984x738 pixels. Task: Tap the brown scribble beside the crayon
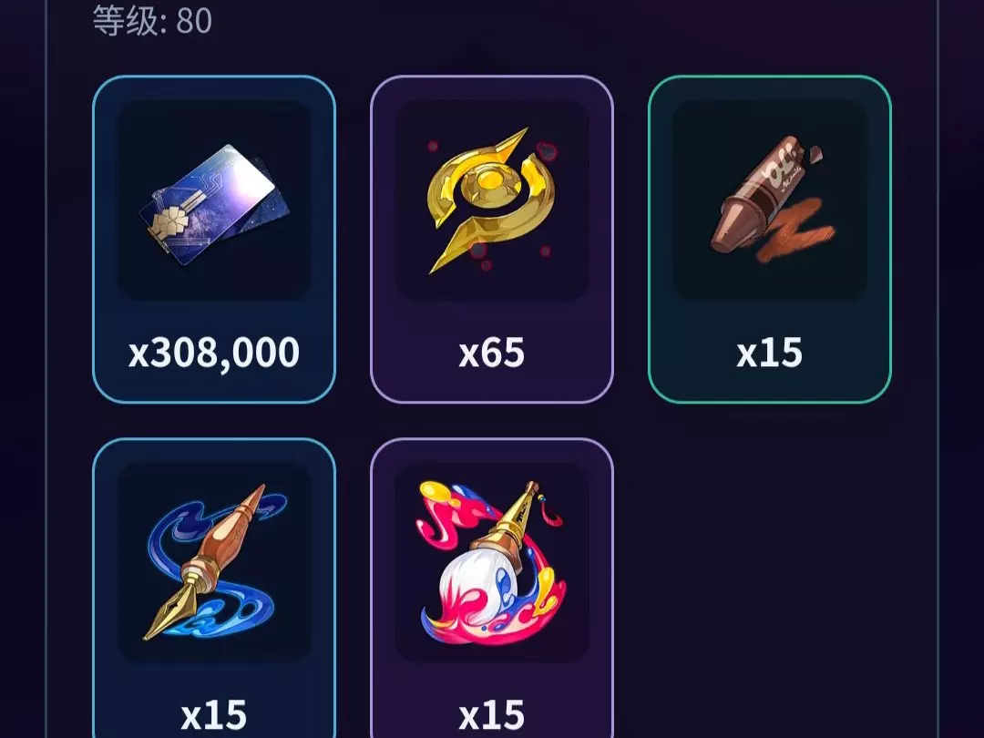(x=797, y=230)
